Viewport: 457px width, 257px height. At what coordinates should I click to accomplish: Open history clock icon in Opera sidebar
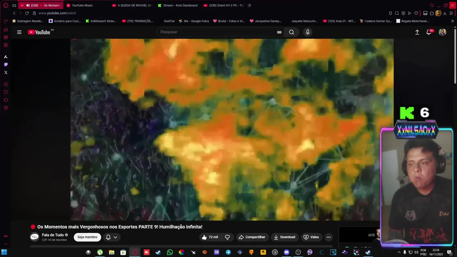tap(6, 92)
